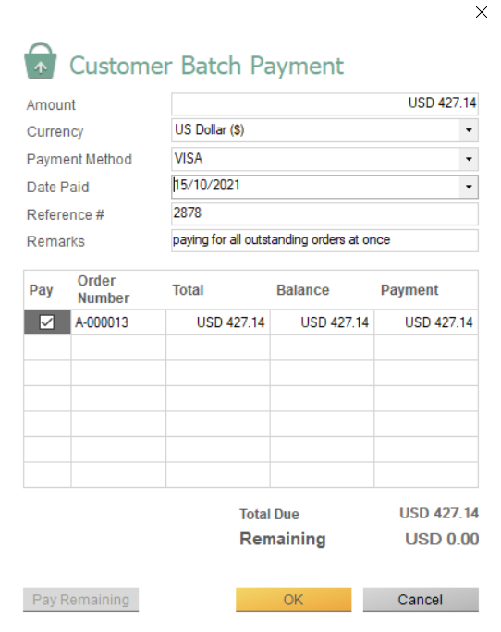Click the Pay Remaining button

[80, 600]
